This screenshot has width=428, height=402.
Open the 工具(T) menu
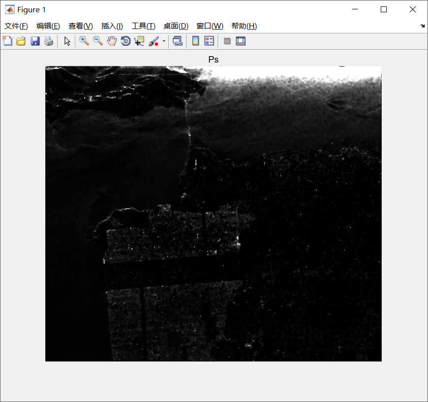(x=143, y=26)
